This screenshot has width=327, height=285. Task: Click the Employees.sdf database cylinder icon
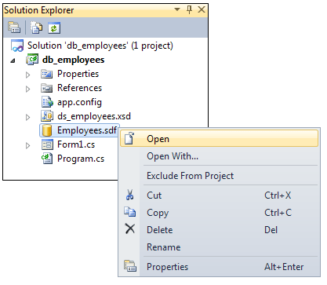[x=47, y=130]
